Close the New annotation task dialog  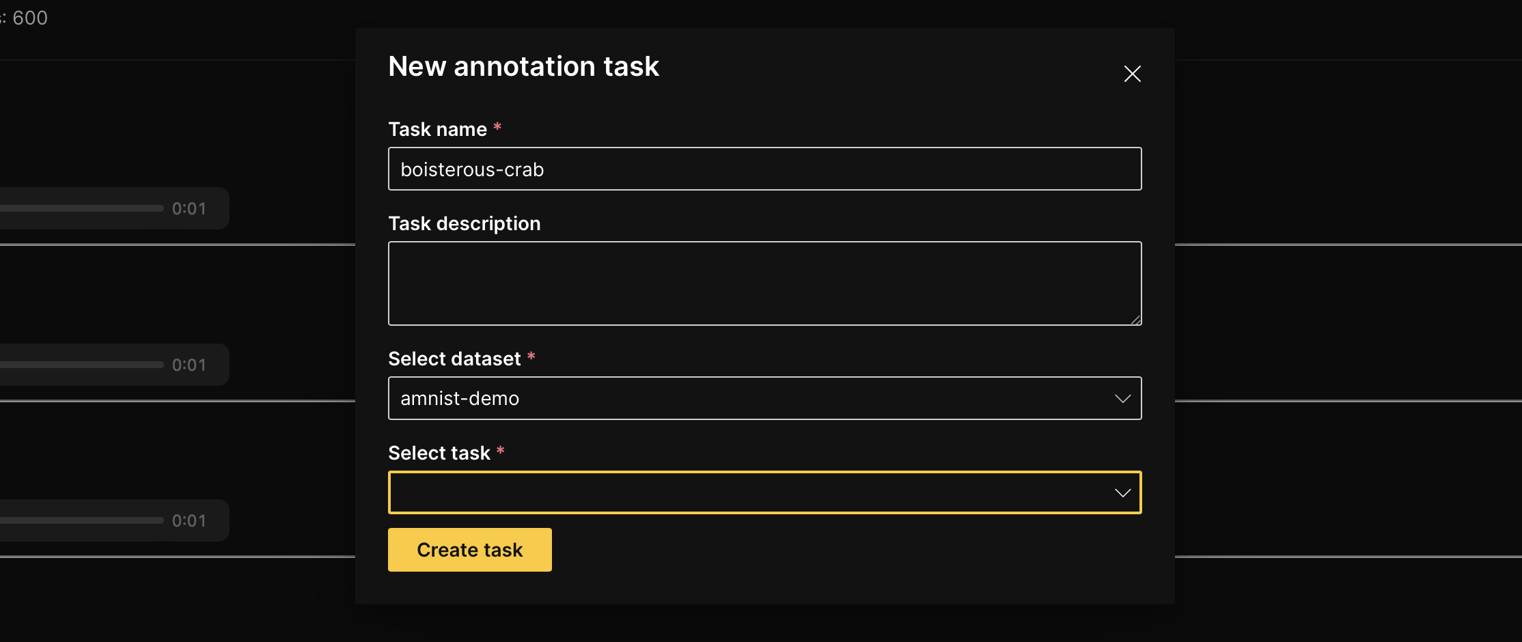pos(1132,74)
